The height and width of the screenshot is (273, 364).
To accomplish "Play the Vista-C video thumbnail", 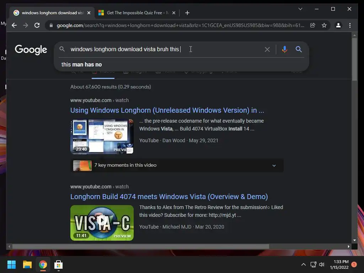I will 102,223.
